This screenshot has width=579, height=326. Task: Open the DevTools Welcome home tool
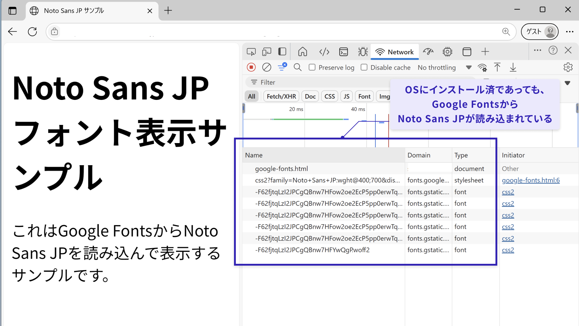point(302,52)
